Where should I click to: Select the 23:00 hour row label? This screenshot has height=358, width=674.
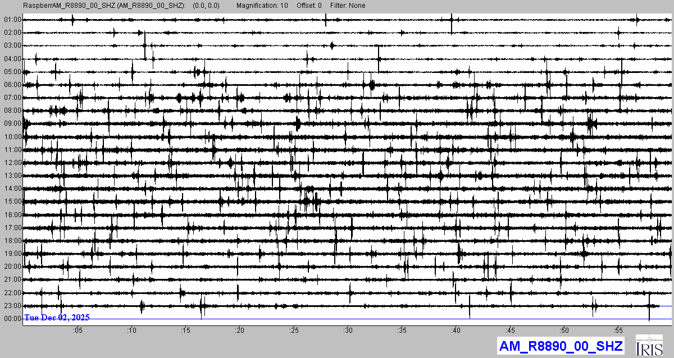click(12, 306)
